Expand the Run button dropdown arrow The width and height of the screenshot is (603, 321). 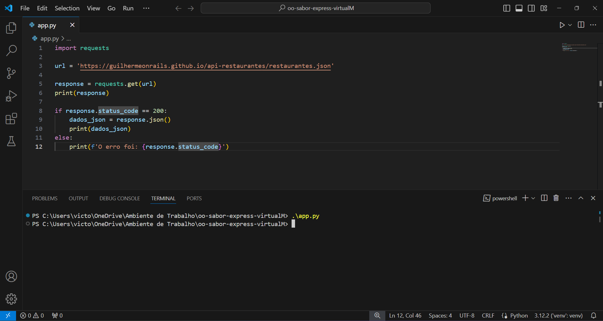pyautogui.click(x=570, y=25)
